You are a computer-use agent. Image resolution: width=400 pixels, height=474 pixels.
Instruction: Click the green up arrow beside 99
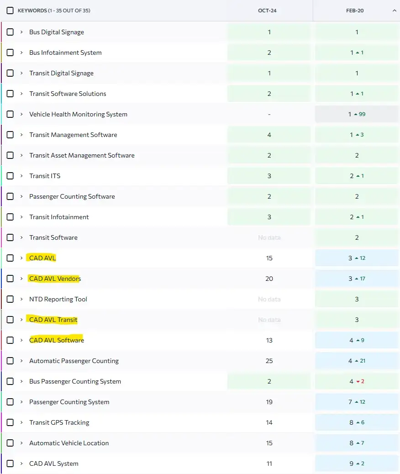click(x=356, y=114)
